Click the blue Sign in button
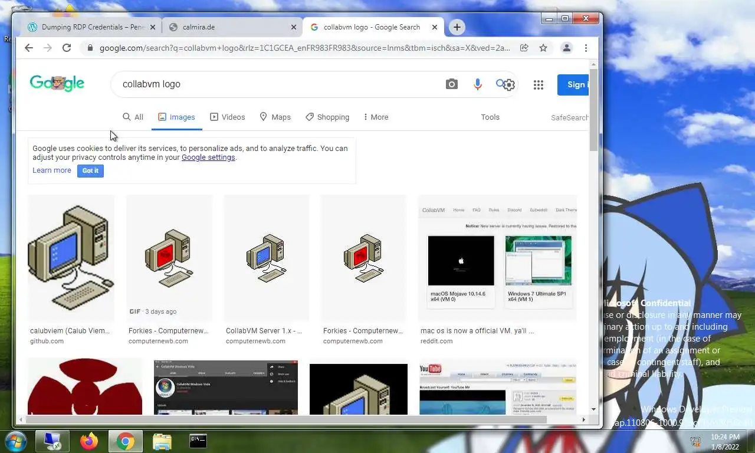 (573, 85)
